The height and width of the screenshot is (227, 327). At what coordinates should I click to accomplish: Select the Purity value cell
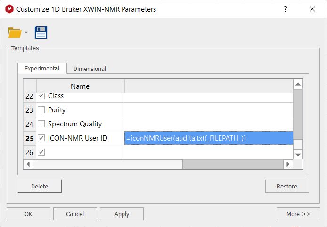pos(209,110)
